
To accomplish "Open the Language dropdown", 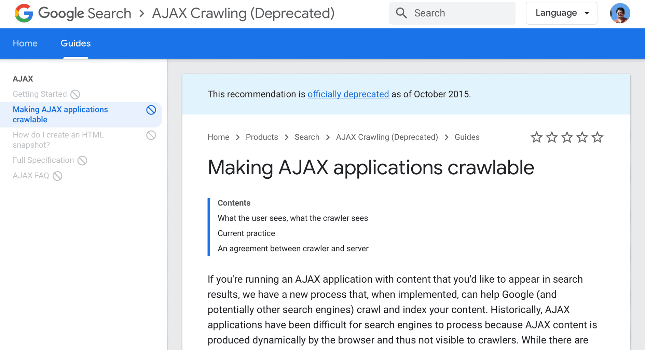I will (562, 13).
